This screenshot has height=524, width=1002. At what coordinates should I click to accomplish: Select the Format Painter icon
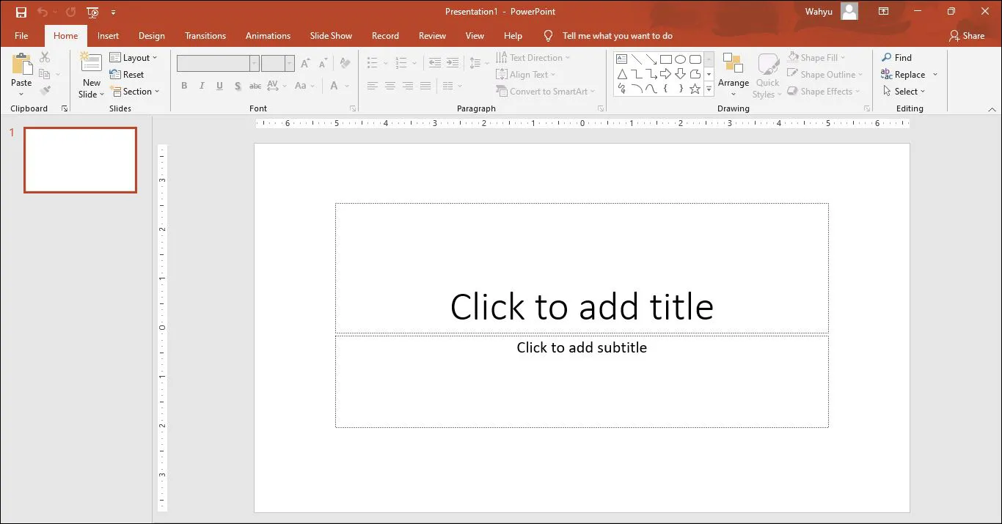coord(45,91)
